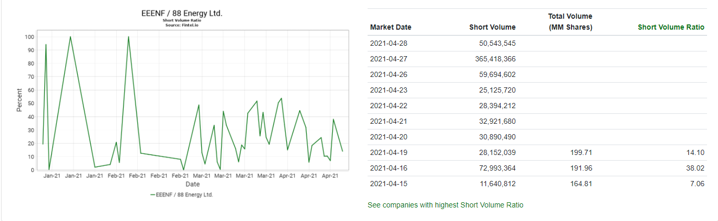Viewport: 718px width, 221px height.
Task: Open the highest Short Volume Ratio companies link
Action: (x=445, y=205)
